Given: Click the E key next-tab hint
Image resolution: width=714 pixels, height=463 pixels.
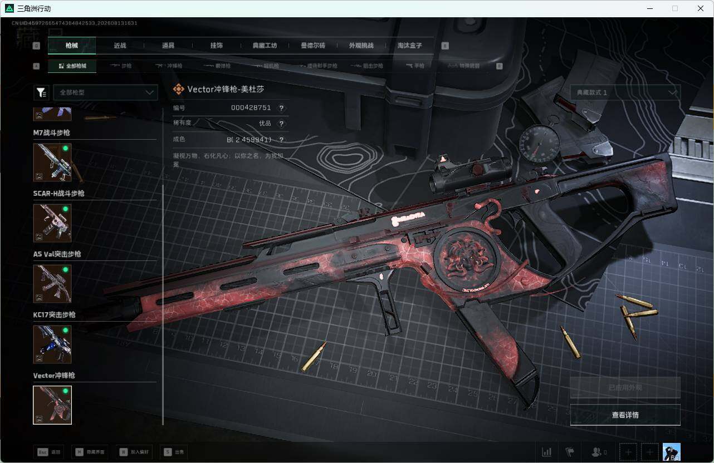Looking at the screenshot, I should point(445,46).
